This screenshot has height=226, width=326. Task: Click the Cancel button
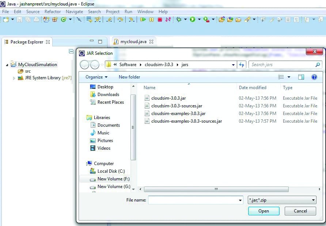click(300, 211)
